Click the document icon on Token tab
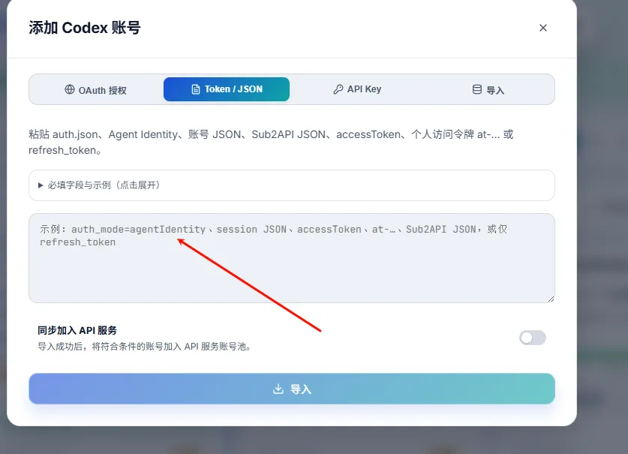 (x=195, y=89)
